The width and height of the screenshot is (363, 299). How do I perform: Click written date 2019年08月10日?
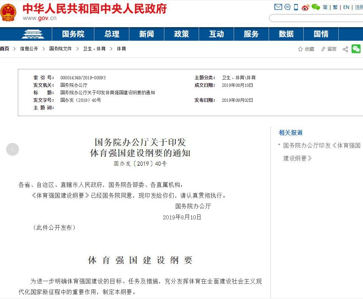point(237,85)
